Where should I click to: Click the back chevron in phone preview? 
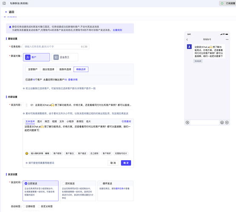(x=187, y=39)
